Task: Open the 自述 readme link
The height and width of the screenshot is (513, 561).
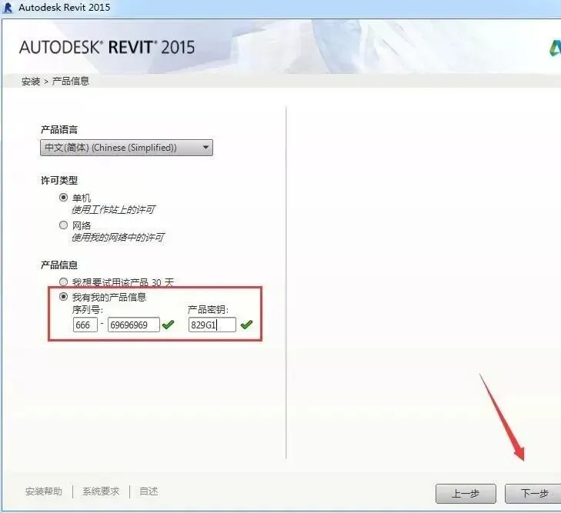Action: coord(149,491)
